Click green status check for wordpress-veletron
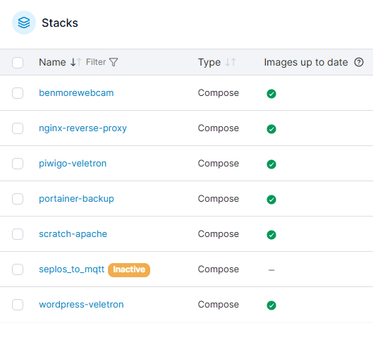This screenshot has height=340, width=373. (271, 305)
